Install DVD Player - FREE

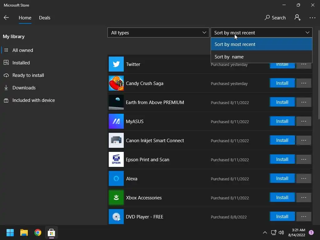pos(282,217)
